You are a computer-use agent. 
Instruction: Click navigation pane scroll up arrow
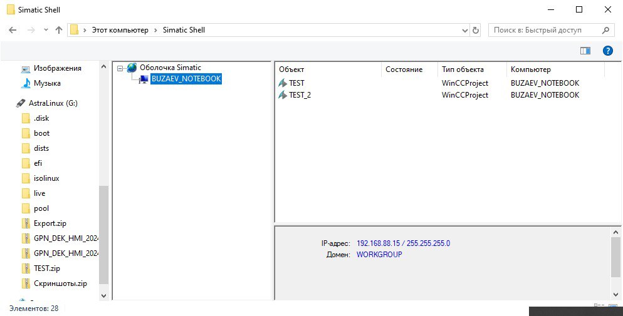point(103,66)
